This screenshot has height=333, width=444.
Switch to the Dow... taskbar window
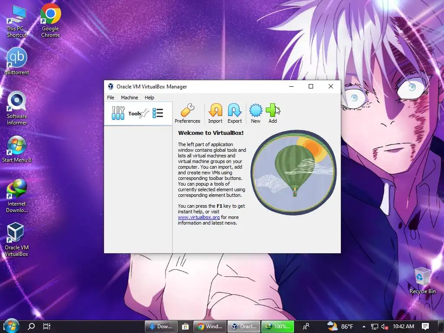tap(161, 326)
